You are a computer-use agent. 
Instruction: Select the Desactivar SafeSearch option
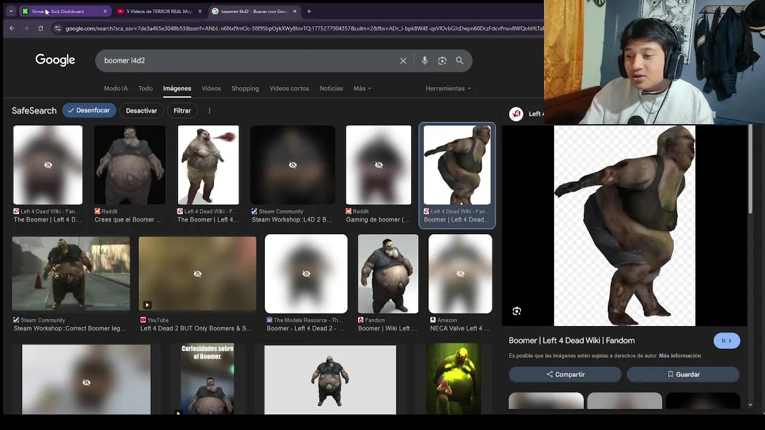pos(142,110)
